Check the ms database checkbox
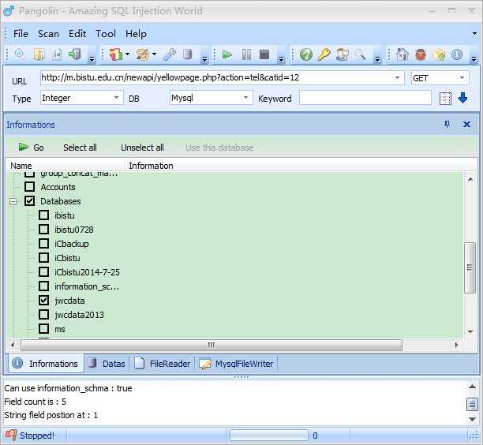Viewport: 483px width, 445px height. [43, 328]
